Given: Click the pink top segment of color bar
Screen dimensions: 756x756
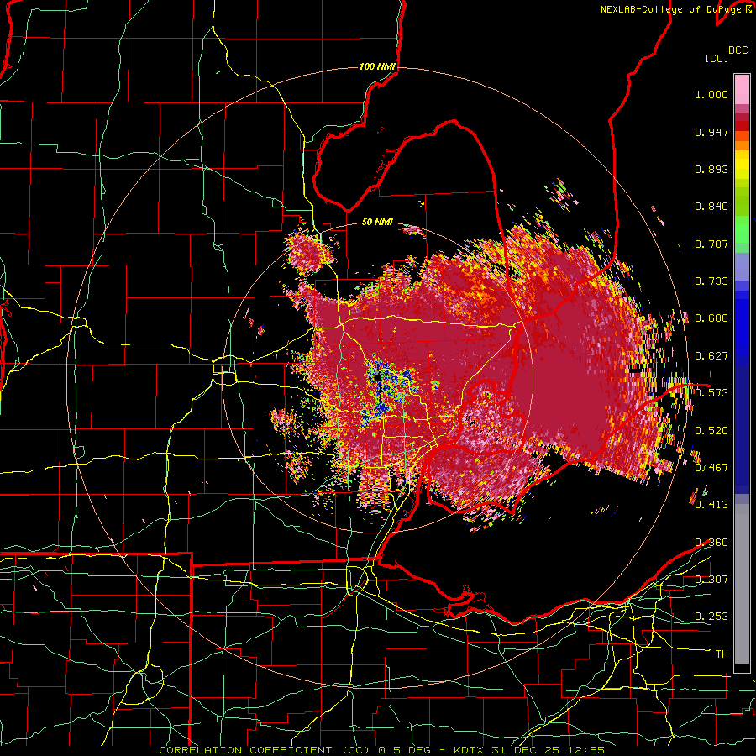Looking at the screenshot, I should [x=742, y=89].
